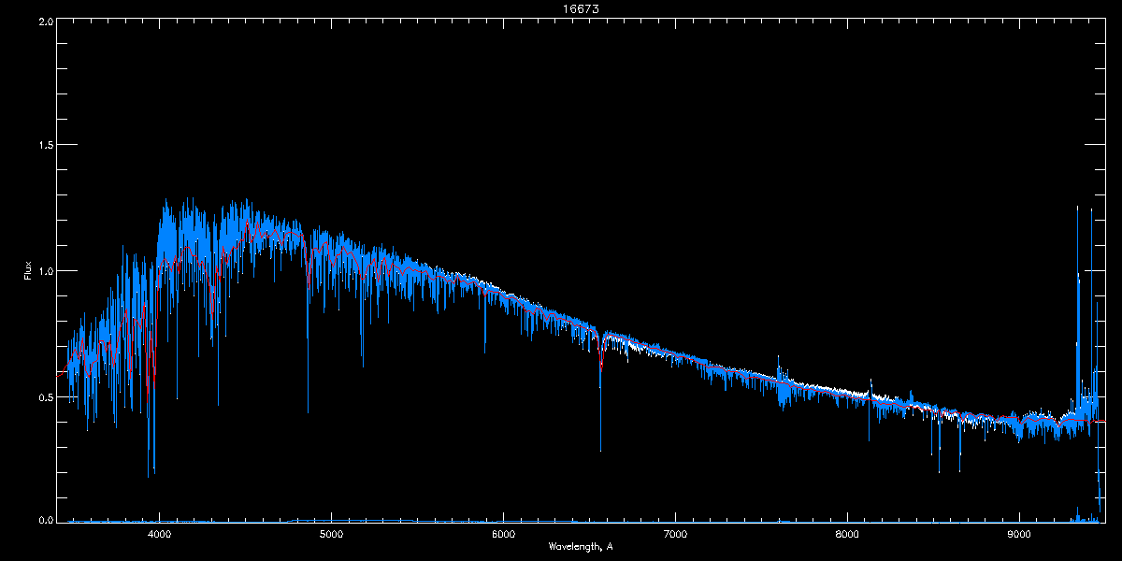Click the "Wavelength, A" x-axis label
Image resolution: width=1122 pixels, height=561 pixels.
[x=581, y=546]
